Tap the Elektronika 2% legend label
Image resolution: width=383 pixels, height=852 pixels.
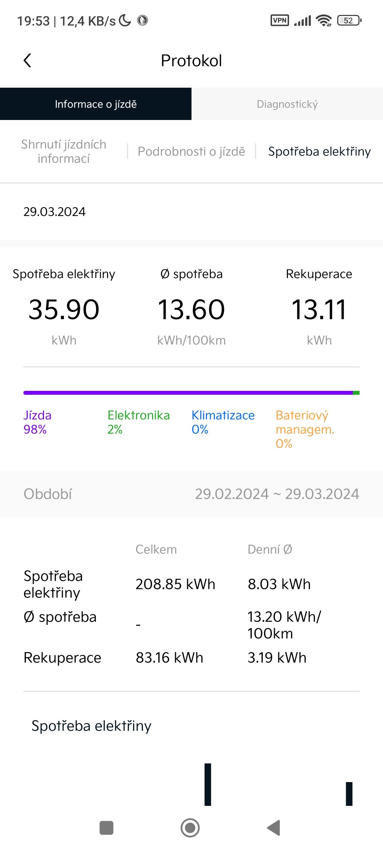tap(139, 422)
